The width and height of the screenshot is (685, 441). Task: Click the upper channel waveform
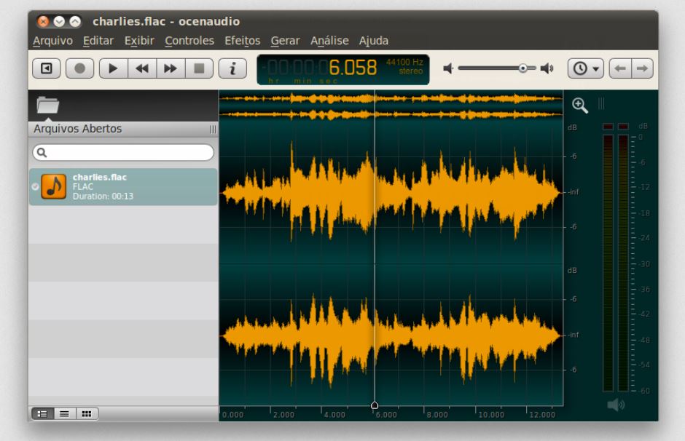click(391, 193)
